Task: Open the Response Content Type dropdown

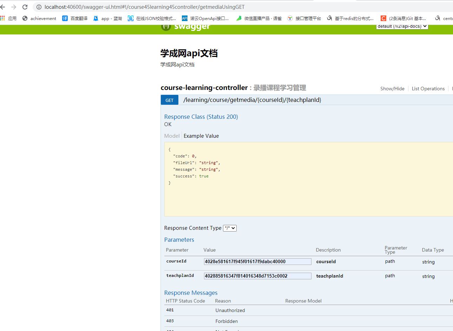Action: (230, 228)
